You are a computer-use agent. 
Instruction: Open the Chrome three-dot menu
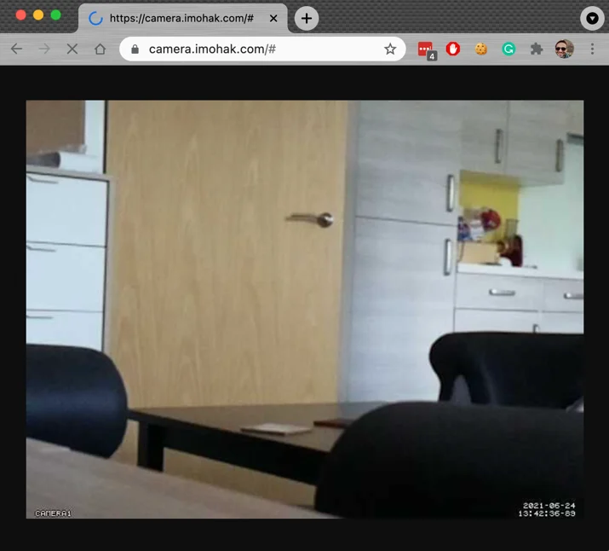tap(592, 49)
